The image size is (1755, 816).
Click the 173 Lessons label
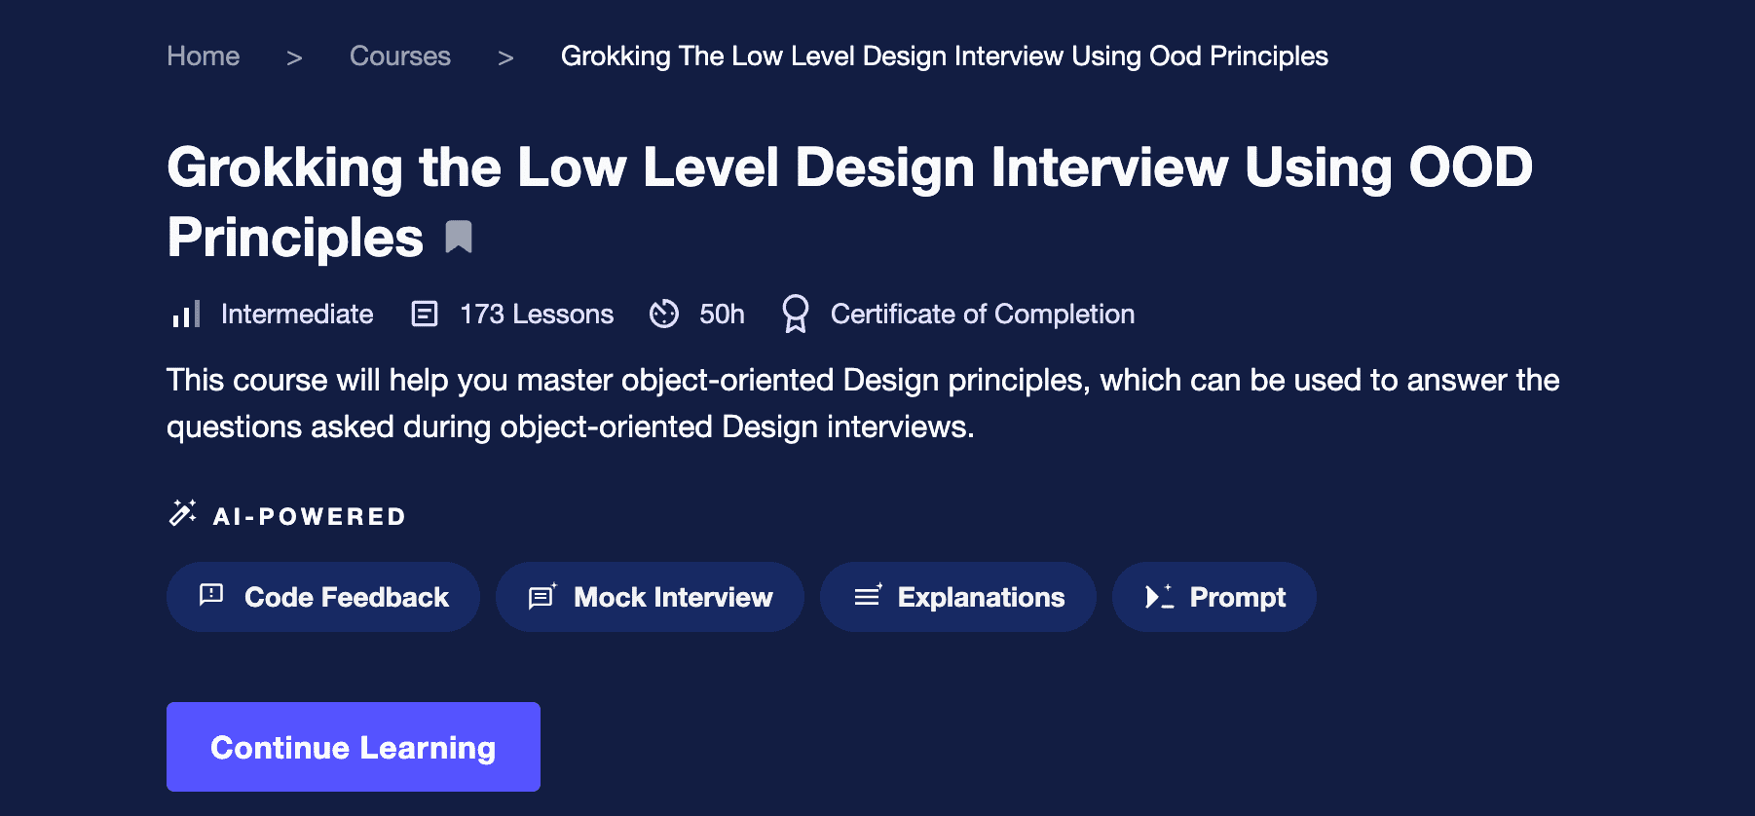point(536,314)
